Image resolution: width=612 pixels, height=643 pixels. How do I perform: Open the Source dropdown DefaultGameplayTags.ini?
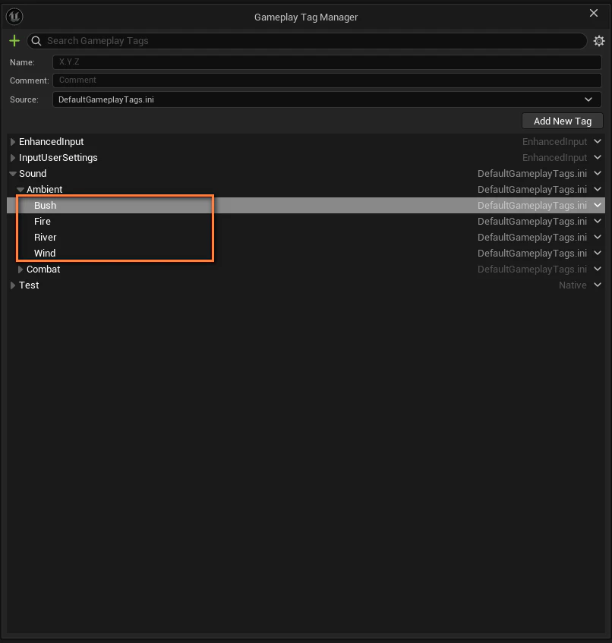tap(327, 99)
